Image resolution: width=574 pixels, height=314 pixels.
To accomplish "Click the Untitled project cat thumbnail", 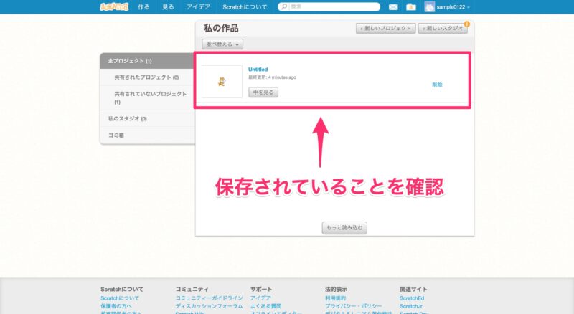I will click(x=222, y=81).
